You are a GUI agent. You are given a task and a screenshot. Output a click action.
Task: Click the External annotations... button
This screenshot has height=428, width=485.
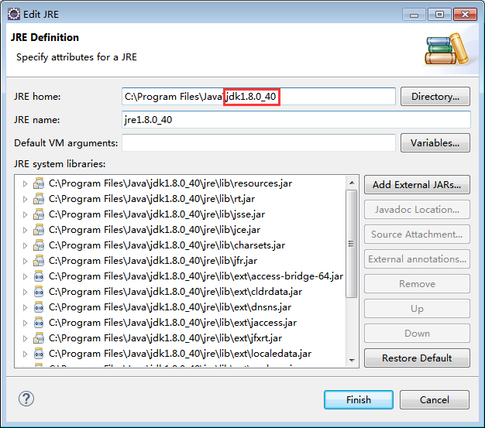417,259
